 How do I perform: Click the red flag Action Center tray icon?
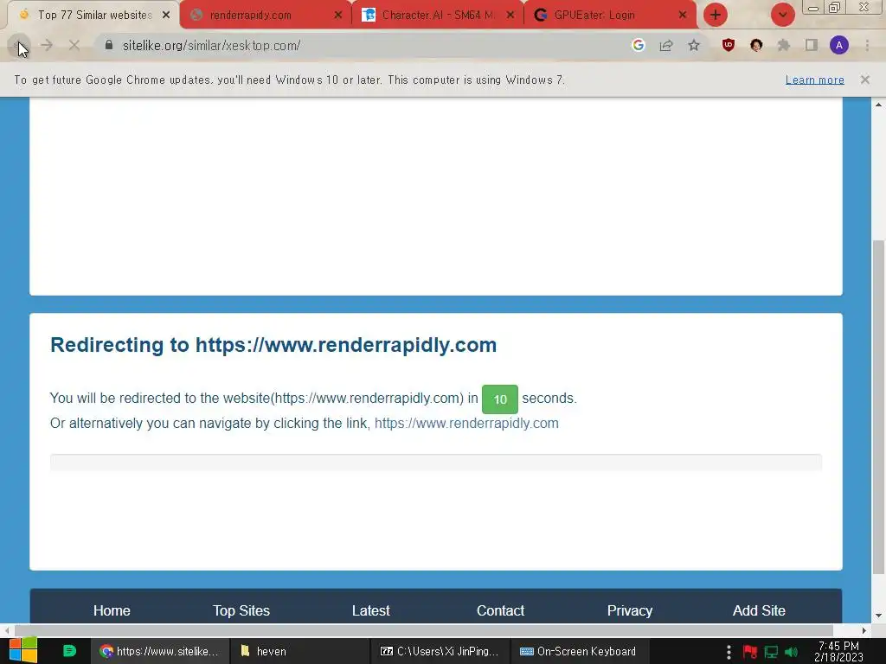(x=750, y=652)
